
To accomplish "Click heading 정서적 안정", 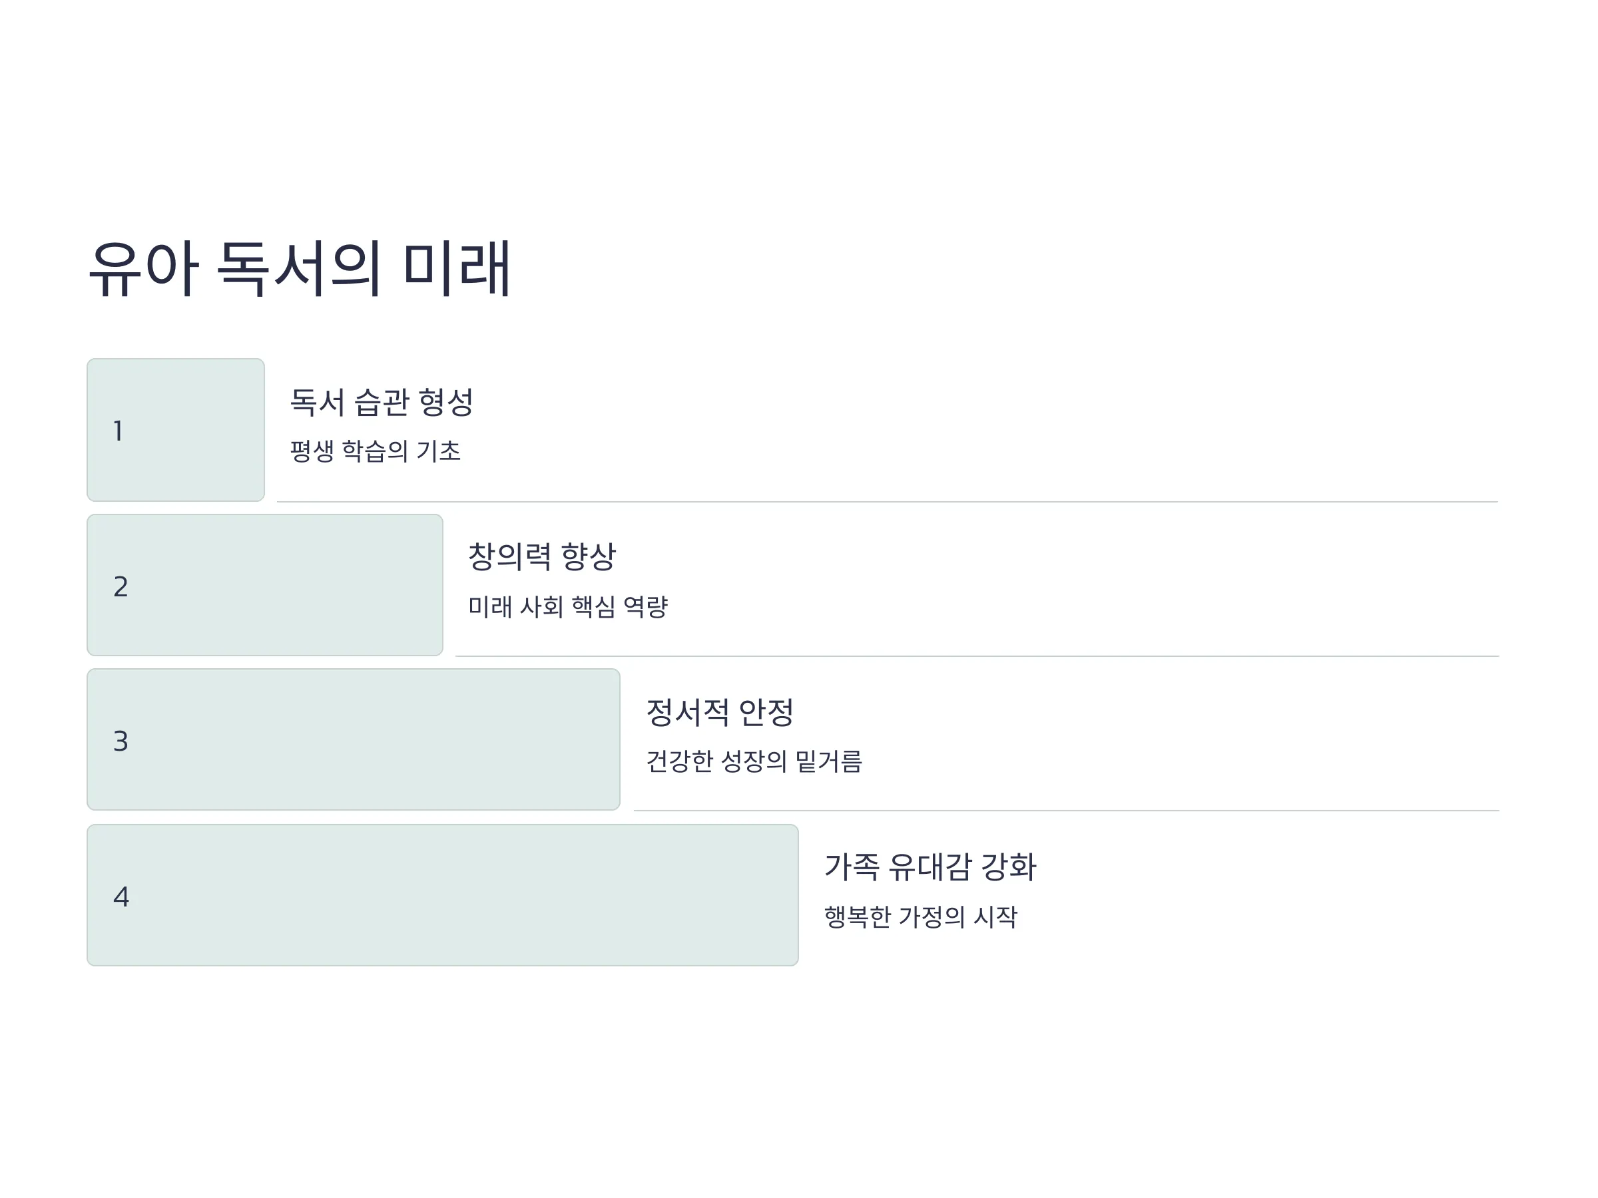I will [720, 712].
